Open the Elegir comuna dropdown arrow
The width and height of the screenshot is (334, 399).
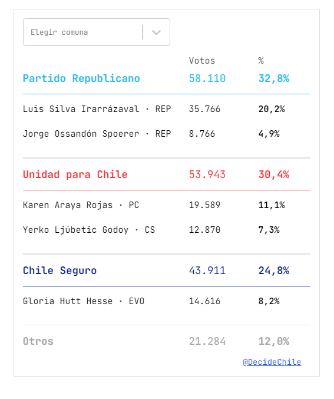tap(156, 32)
